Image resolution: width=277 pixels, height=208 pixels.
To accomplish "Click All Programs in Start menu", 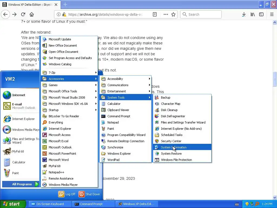I will 21,184.
